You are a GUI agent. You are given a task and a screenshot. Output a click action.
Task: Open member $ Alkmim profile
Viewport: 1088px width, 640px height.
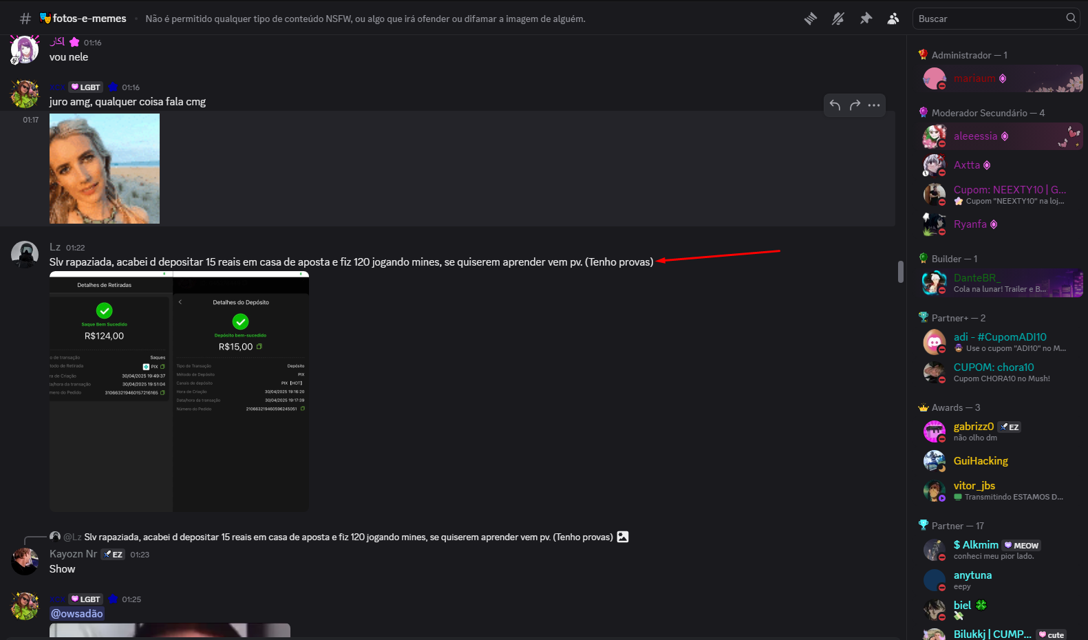coord(1001,550)
